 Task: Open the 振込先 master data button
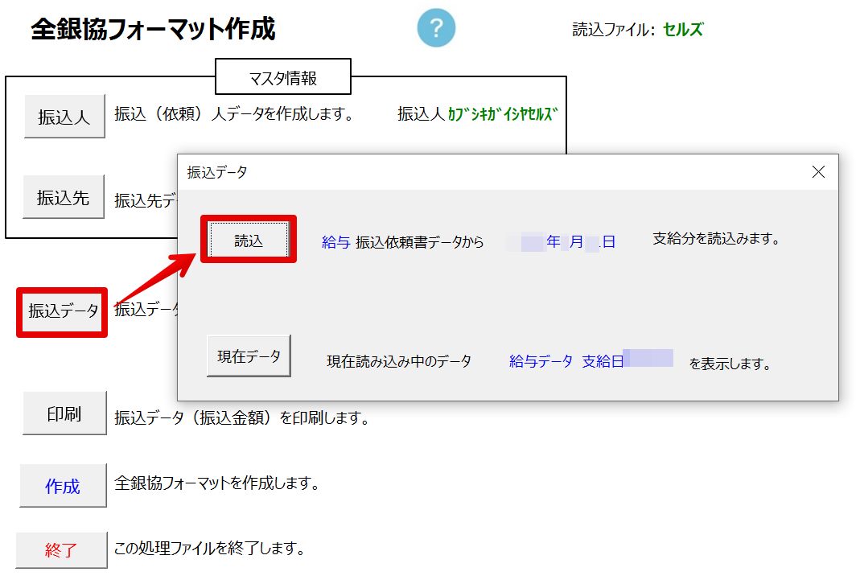tap(64, 197)
